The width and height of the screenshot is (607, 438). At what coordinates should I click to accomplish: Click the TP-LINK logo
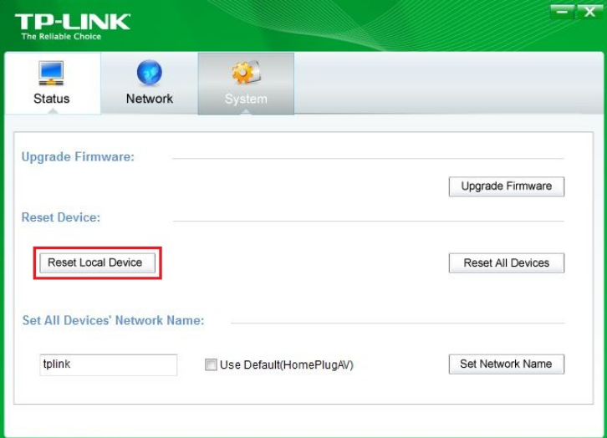(73, 26)
